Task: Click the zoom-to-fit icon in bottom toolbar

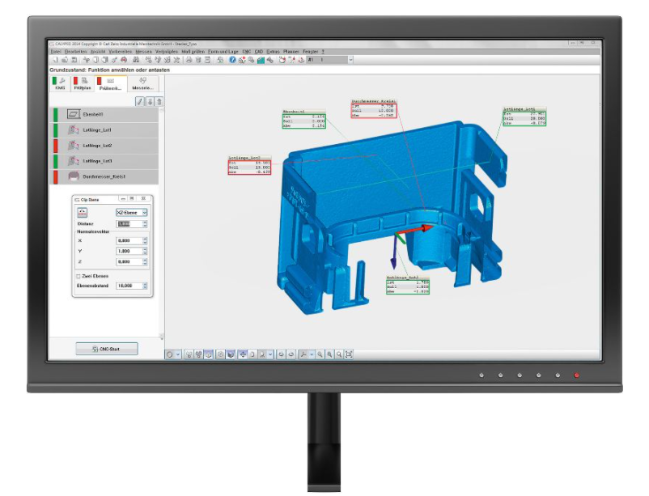Action: click(349, 354)
